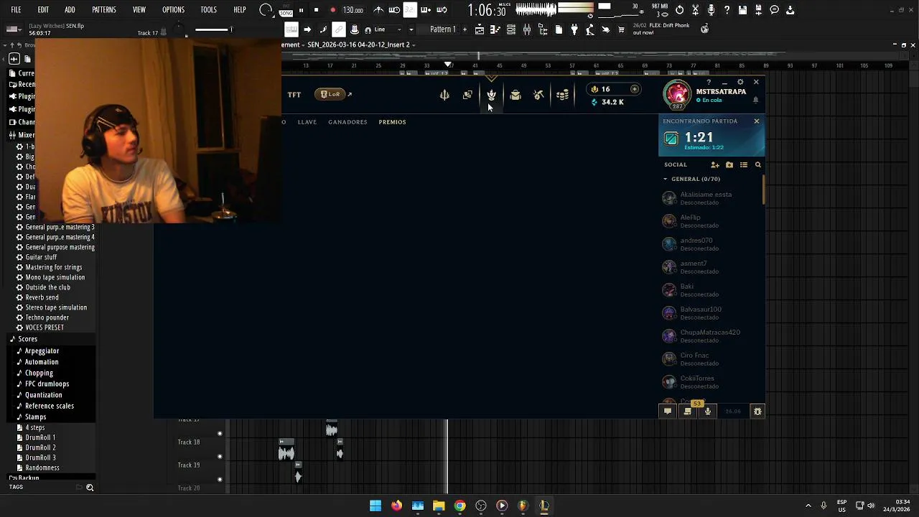Open the microphone one-click recording icon
Screen dimensions: 919x517
(711, 10)
